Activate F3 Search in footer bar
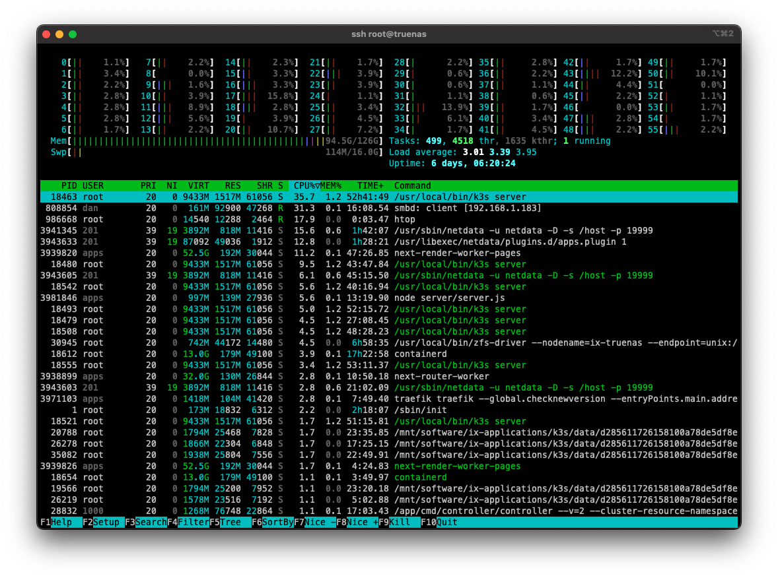 point(146,522)
